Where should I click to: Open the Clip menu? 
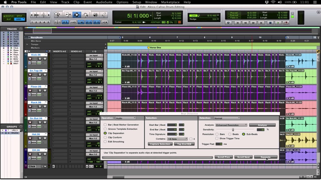(76, 2)
